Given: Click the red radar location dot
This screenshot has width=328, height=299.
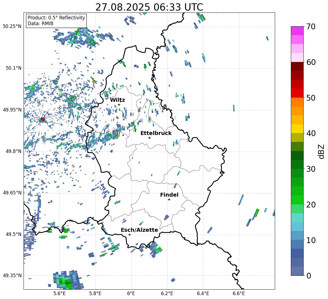Looking at the screenshot, I should point(43,119).
